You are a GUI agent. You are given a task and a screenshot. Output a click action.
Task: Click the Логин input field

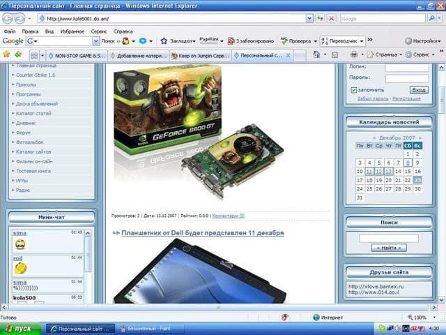pos(407,67)
